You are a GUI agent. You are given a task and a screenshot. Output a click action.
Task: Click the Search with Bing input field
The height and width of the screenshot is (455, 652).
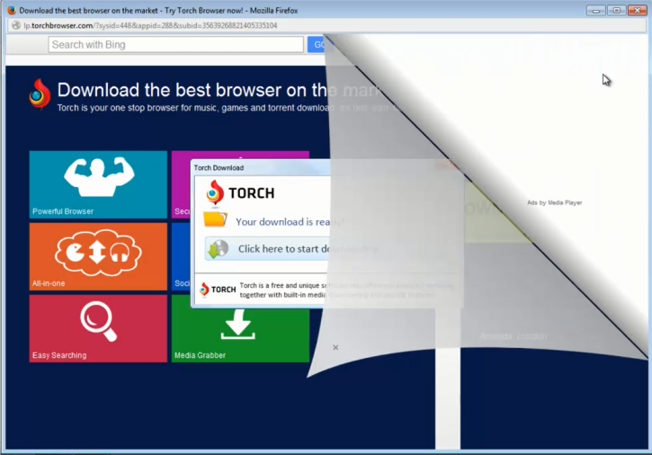point(176,44)
